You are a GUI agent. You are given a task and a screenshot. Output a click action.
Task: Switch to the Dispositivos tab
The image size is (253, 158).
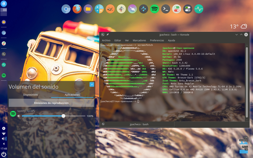pos(30,95)
